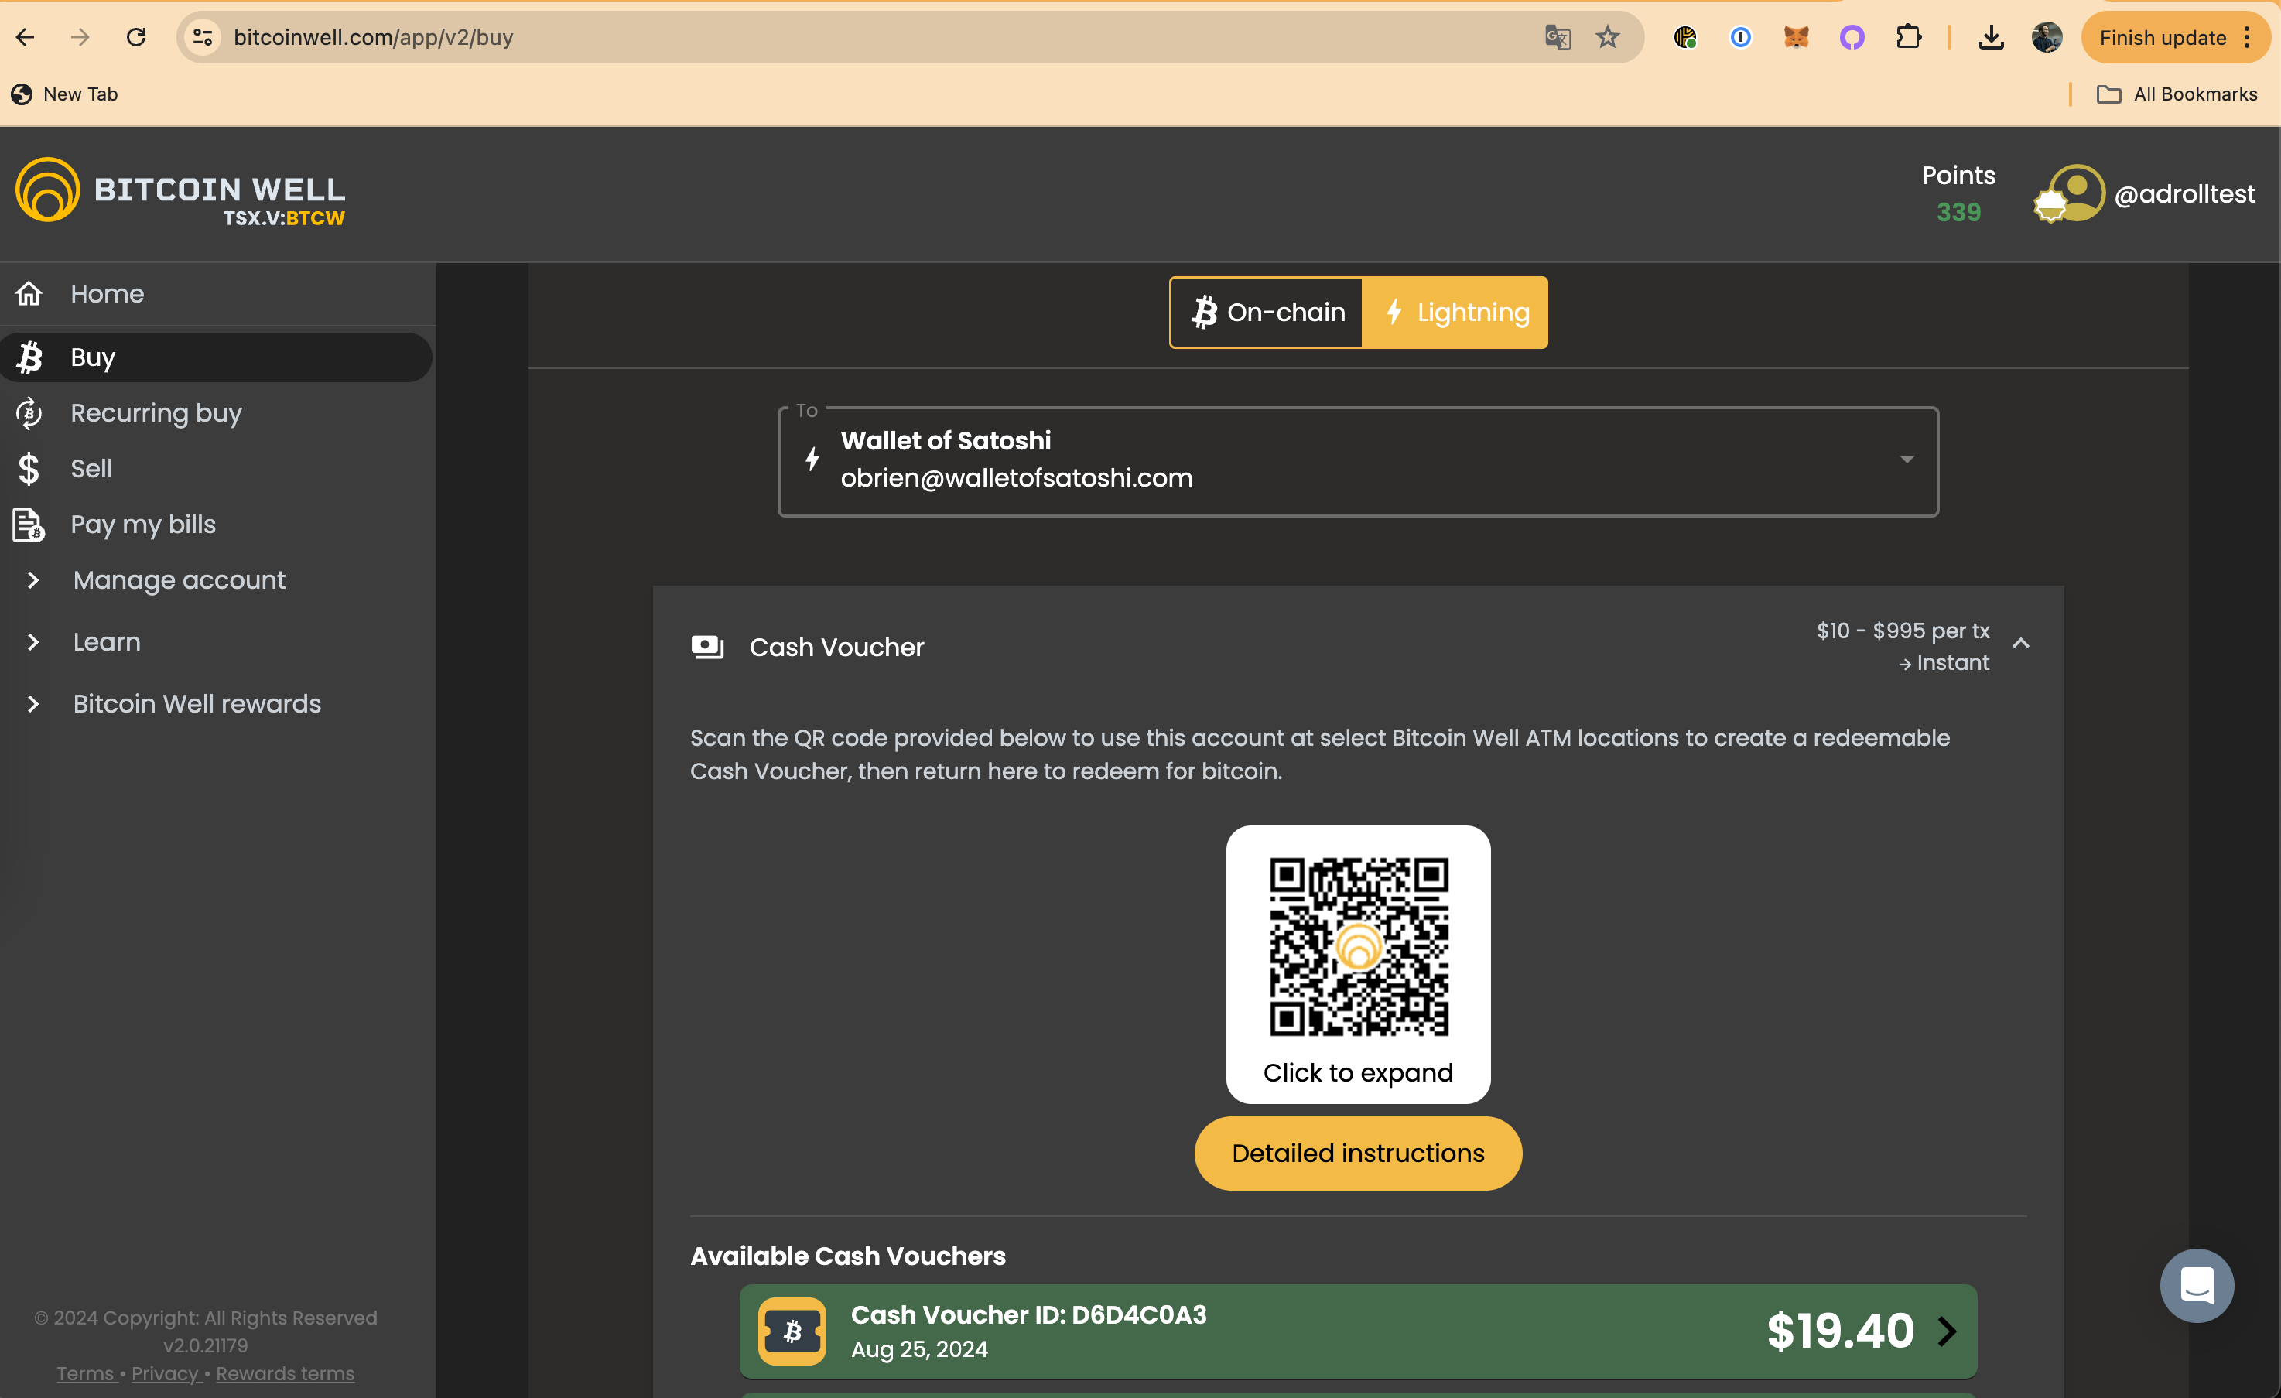The width and height of the screenshot is (2281, 1398).
Task: Open the 1Password extension icon
Action: point(1740,37)
